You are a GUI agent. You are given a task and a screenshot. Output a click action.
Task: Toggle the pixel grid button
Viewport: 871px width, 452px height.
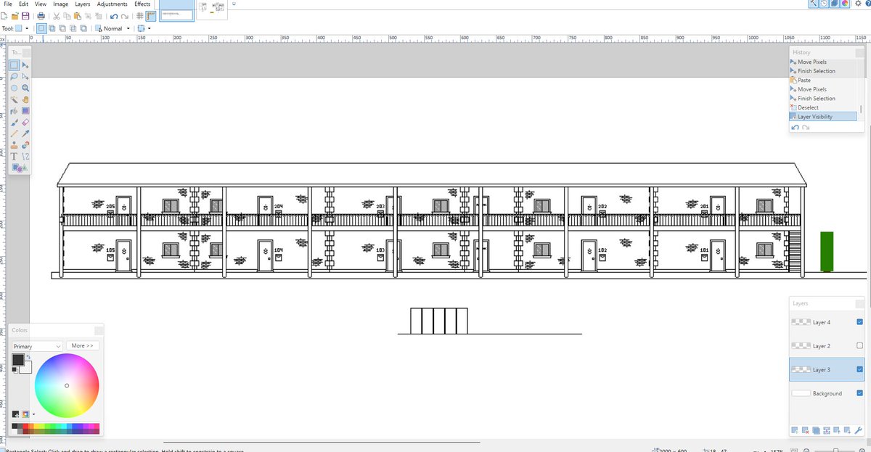140,16
